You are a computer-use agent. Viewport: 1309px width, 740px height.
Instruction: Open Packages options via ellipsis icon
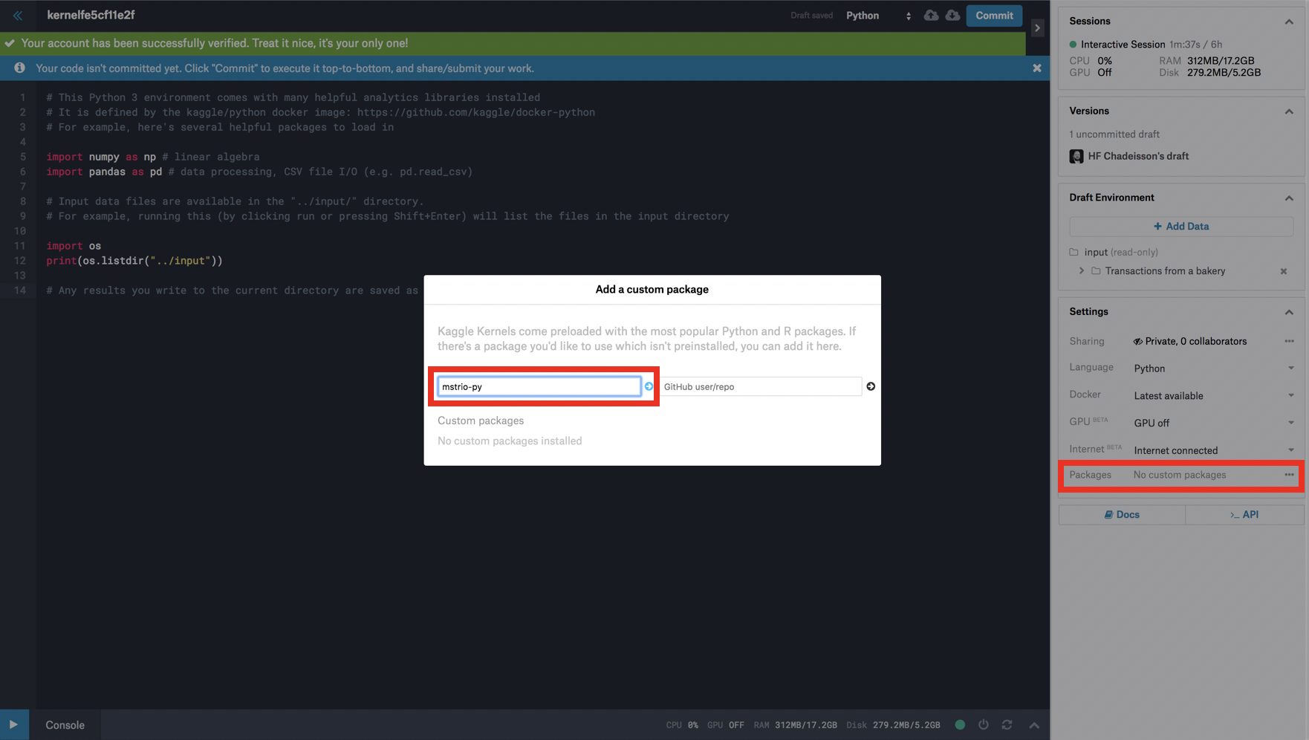[1290, 475]
